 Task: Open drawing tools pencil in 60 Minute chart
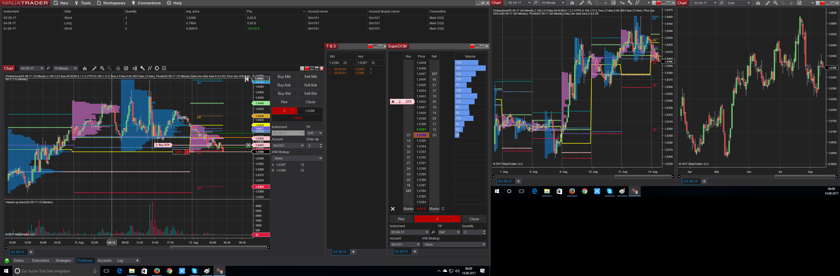coord(581,3)
